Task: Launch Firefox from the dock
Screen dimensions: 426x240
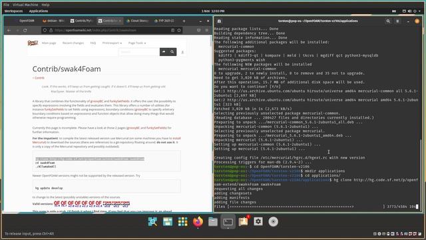Action: (x=198, y=222)
